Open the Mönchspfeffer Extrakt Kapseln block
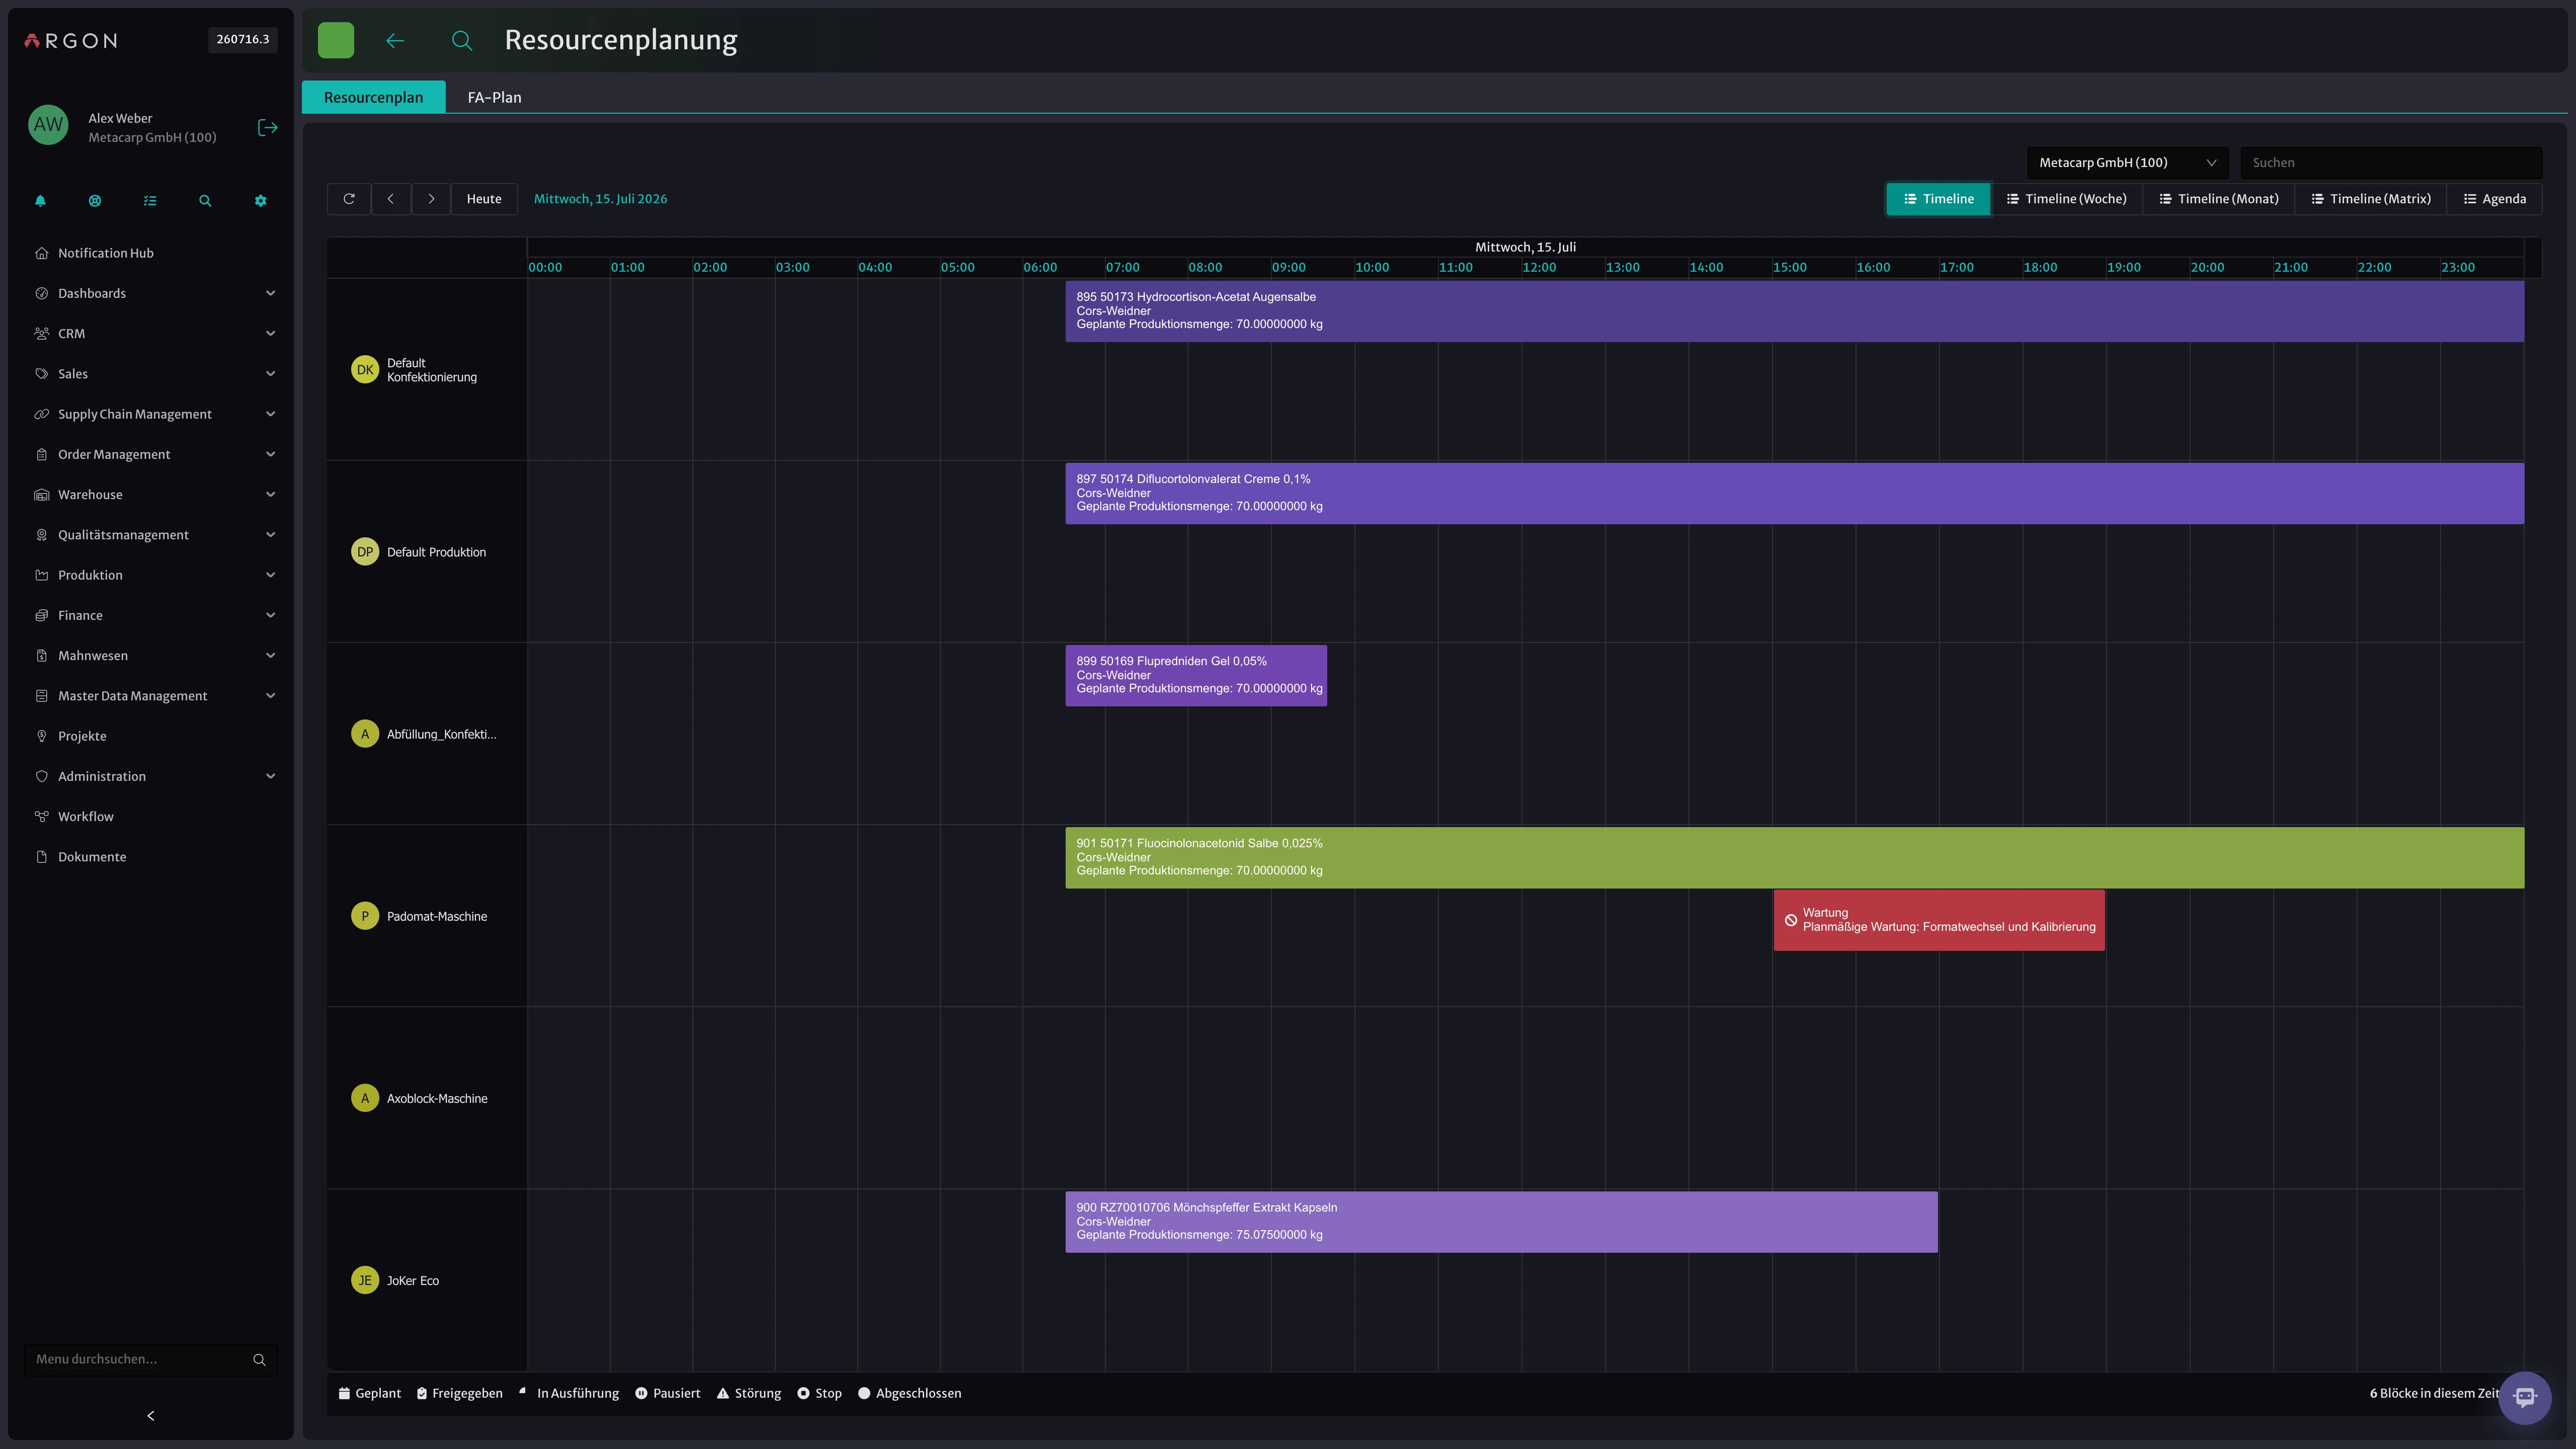Screen dimensions: 2576x1449 (x=1501, y=1221)
